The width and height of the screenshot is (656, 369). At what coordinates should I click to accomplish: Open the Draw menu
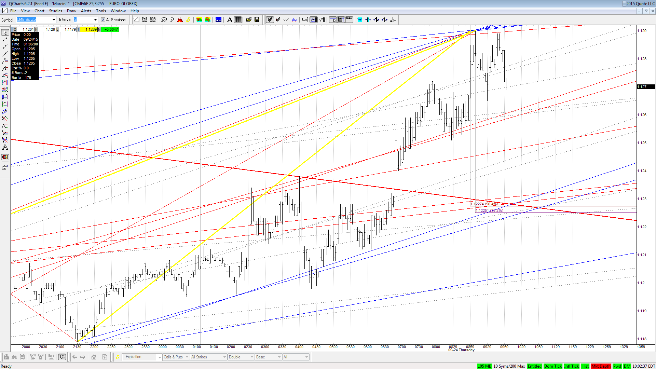click(x=71, y=11)
